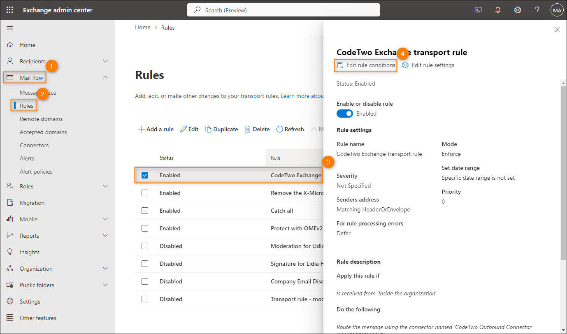The image size is (567, 334).
Task: Click the Status column header
Action: pos(167,158)
